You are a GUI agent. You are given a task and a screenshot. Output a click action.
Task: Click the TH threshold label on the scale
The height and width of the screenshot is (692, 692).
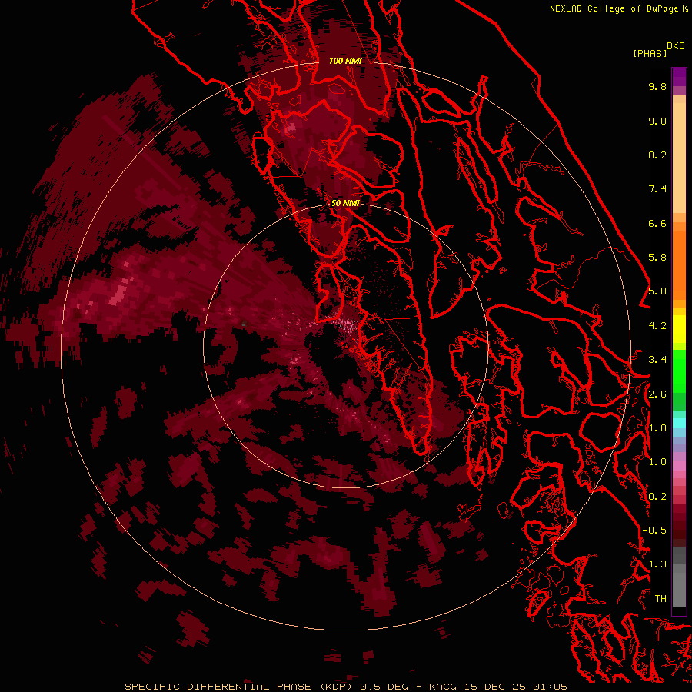(x=660, y=599)
